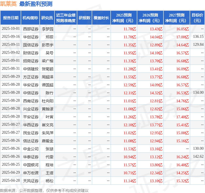Click institution 财信证券
Image resolution: width=205 pixels, height=193 pixels.
[31, 53]
